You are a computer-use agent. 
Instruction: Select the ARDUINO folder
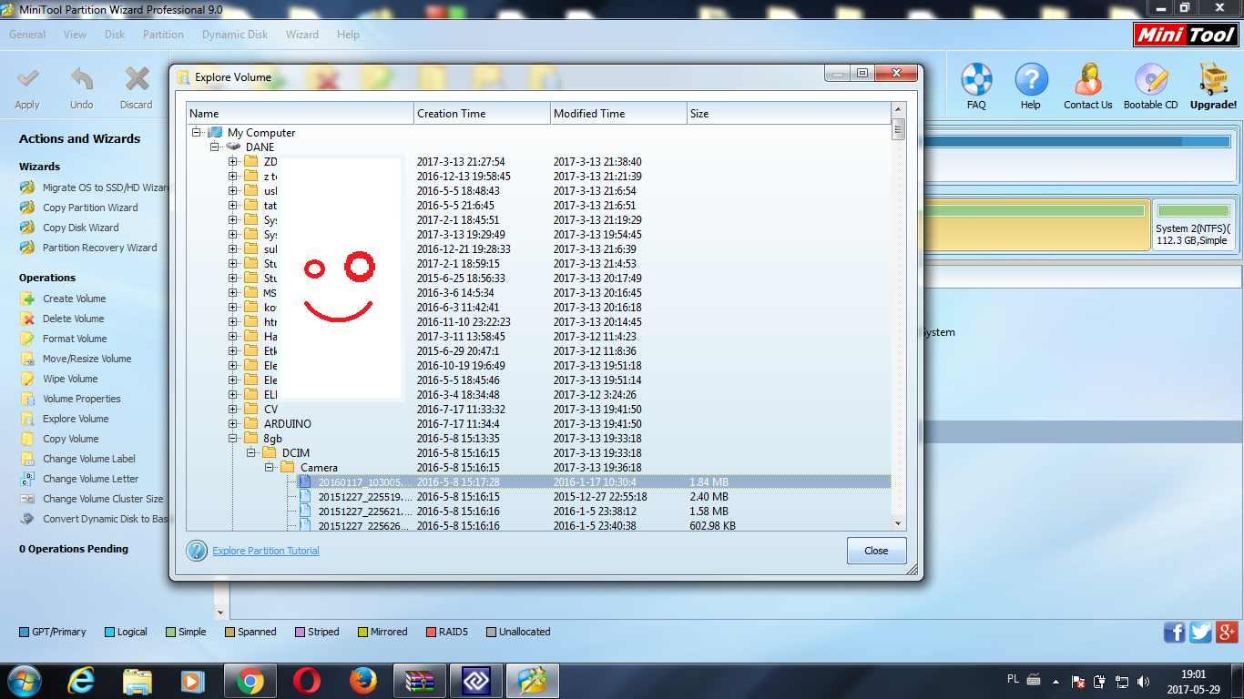pos(288,424)
